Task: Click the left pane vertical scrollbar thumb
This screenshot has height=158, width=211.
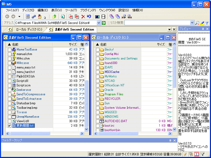Action: tap(86, 103)
